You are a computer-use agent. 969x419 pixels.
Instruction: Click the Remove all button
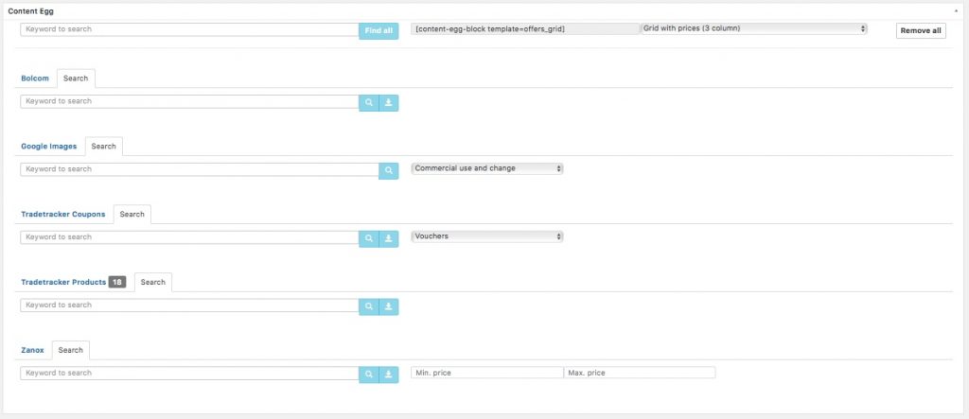pos(921,31)
